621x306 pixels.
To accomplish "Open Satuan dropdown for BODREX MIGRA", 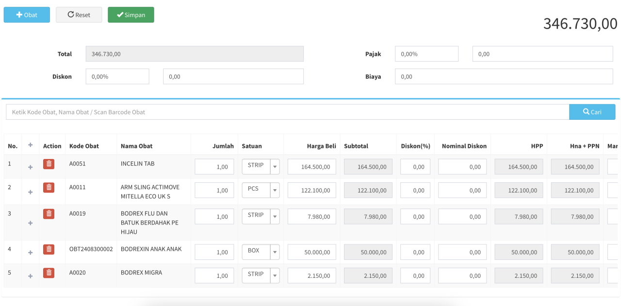I will (x=275, y=275).
